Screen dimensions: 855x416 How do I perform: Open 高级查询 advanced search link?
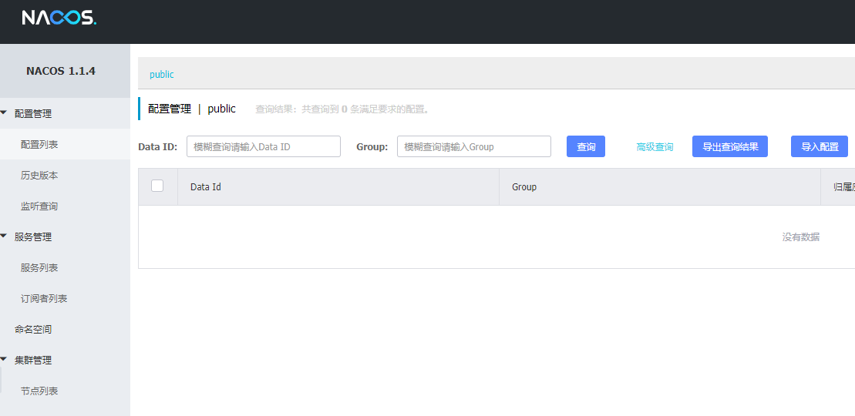point(655,147)
